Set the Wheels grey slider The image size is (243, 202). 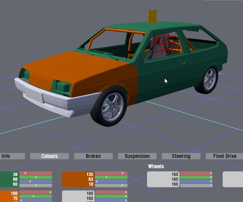click(196, 185)
